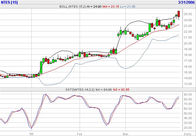Click the Mar marker on time axis
Viewport: 196px width, 136px height.
pos(125,134)
